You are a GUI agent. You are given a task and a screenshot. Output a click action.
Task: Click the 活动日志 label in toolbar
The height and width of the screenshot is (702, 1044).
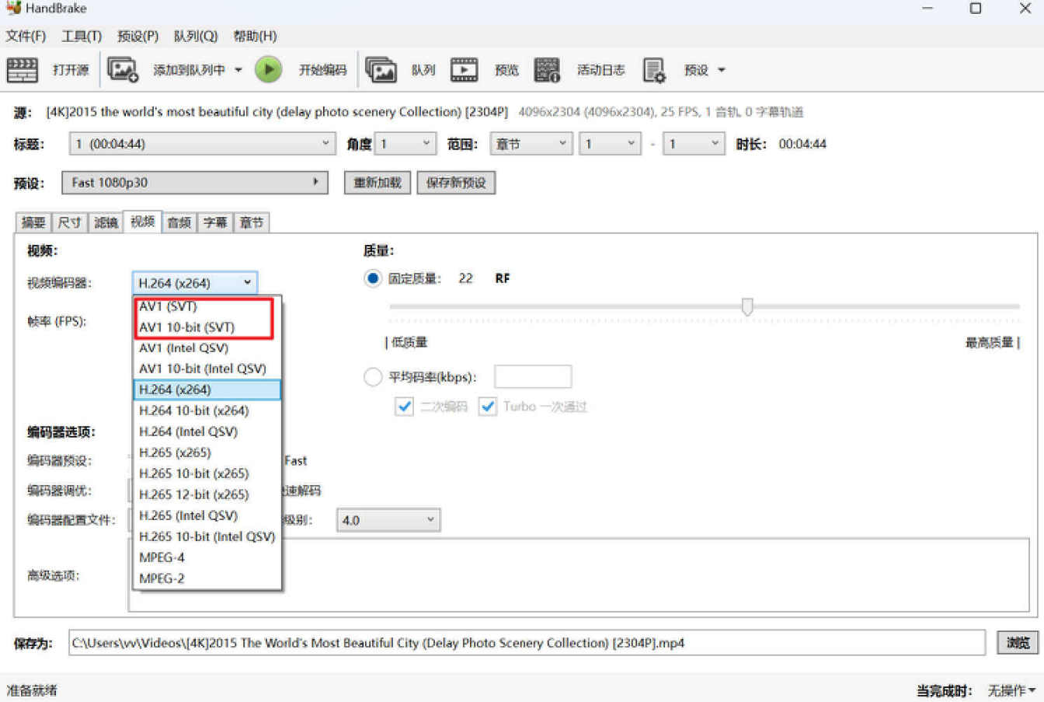(x=600, y=70)
